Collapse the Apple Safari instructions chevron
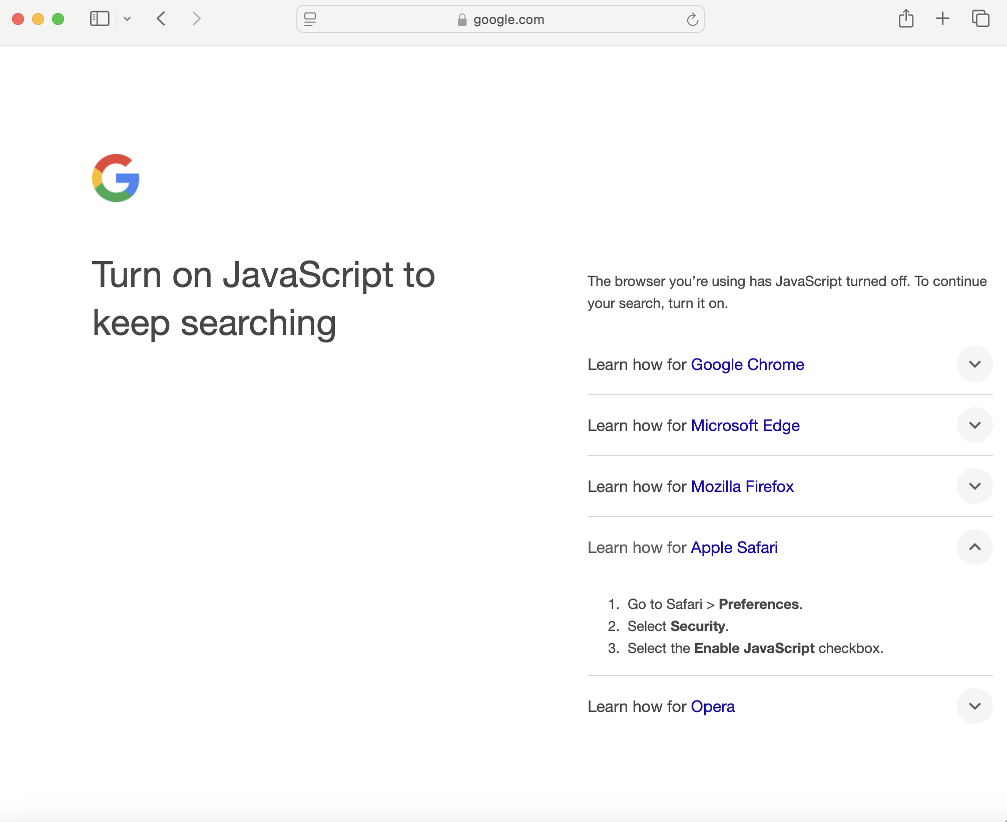The image size is (1007, 822). pos(974,547)
